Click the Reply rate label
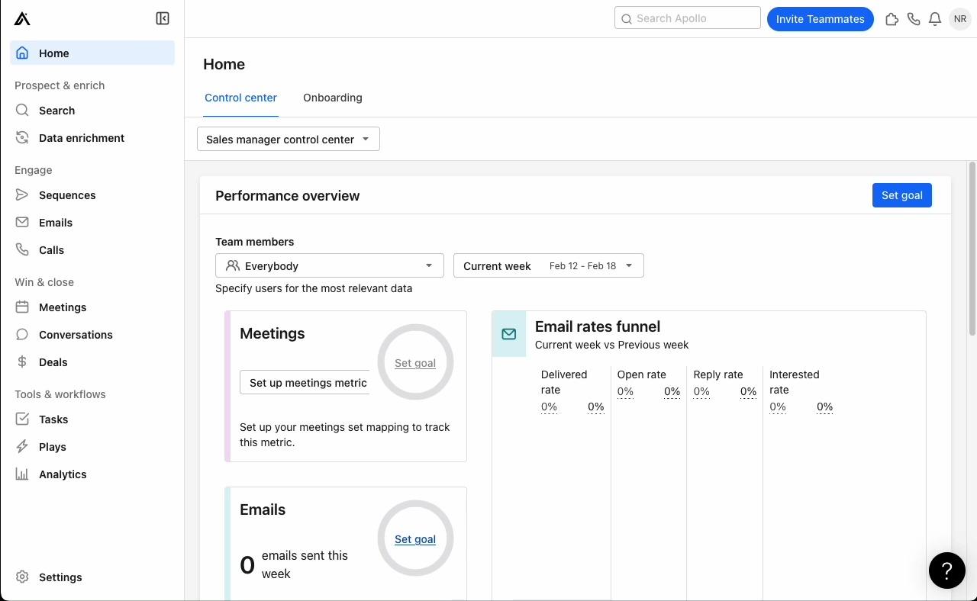This screenshot has width=977, height=601. coord(718,374)
